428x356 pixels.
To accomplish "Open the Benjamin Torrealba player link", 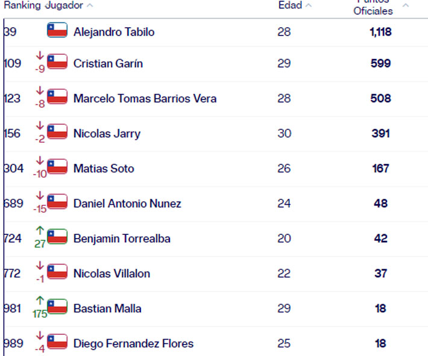I will coord(122,239).
